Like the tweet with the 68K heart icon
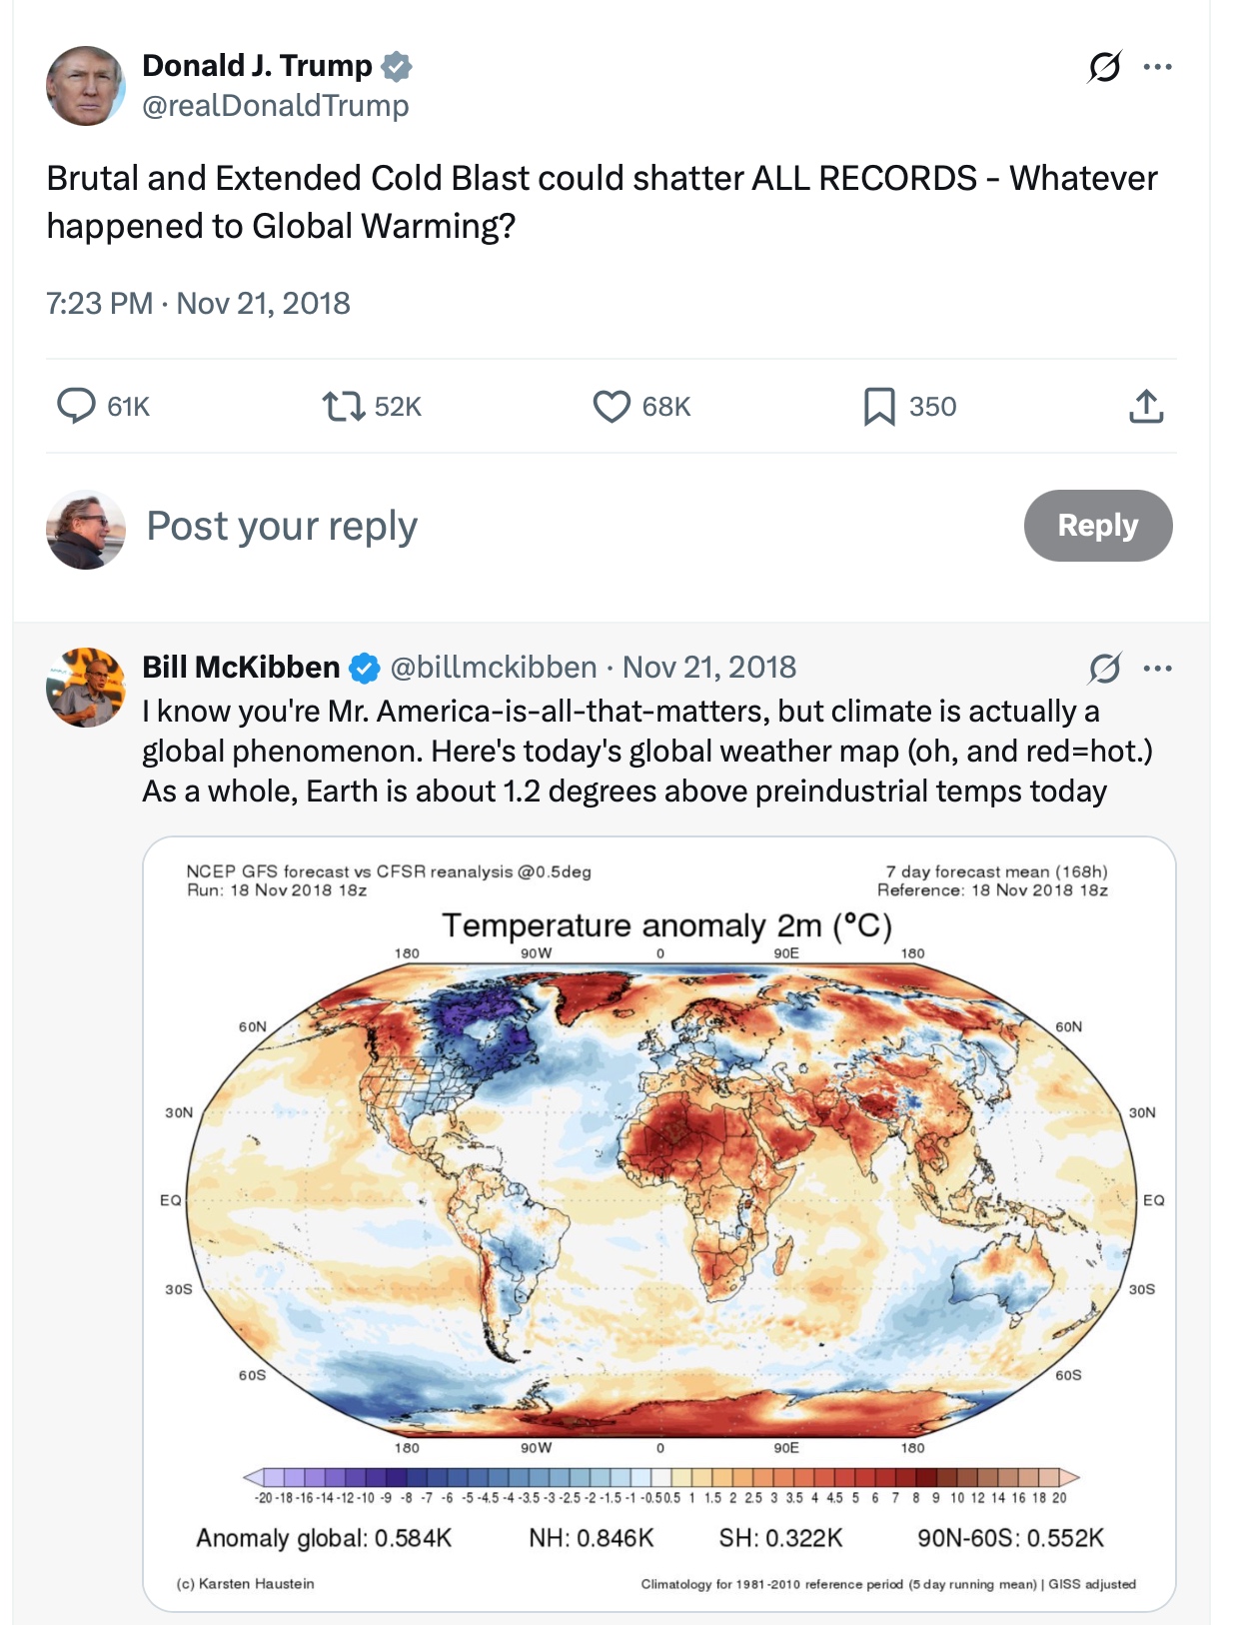The height and width of the screenshot is (1625, 1239). [x=612, y=406]
